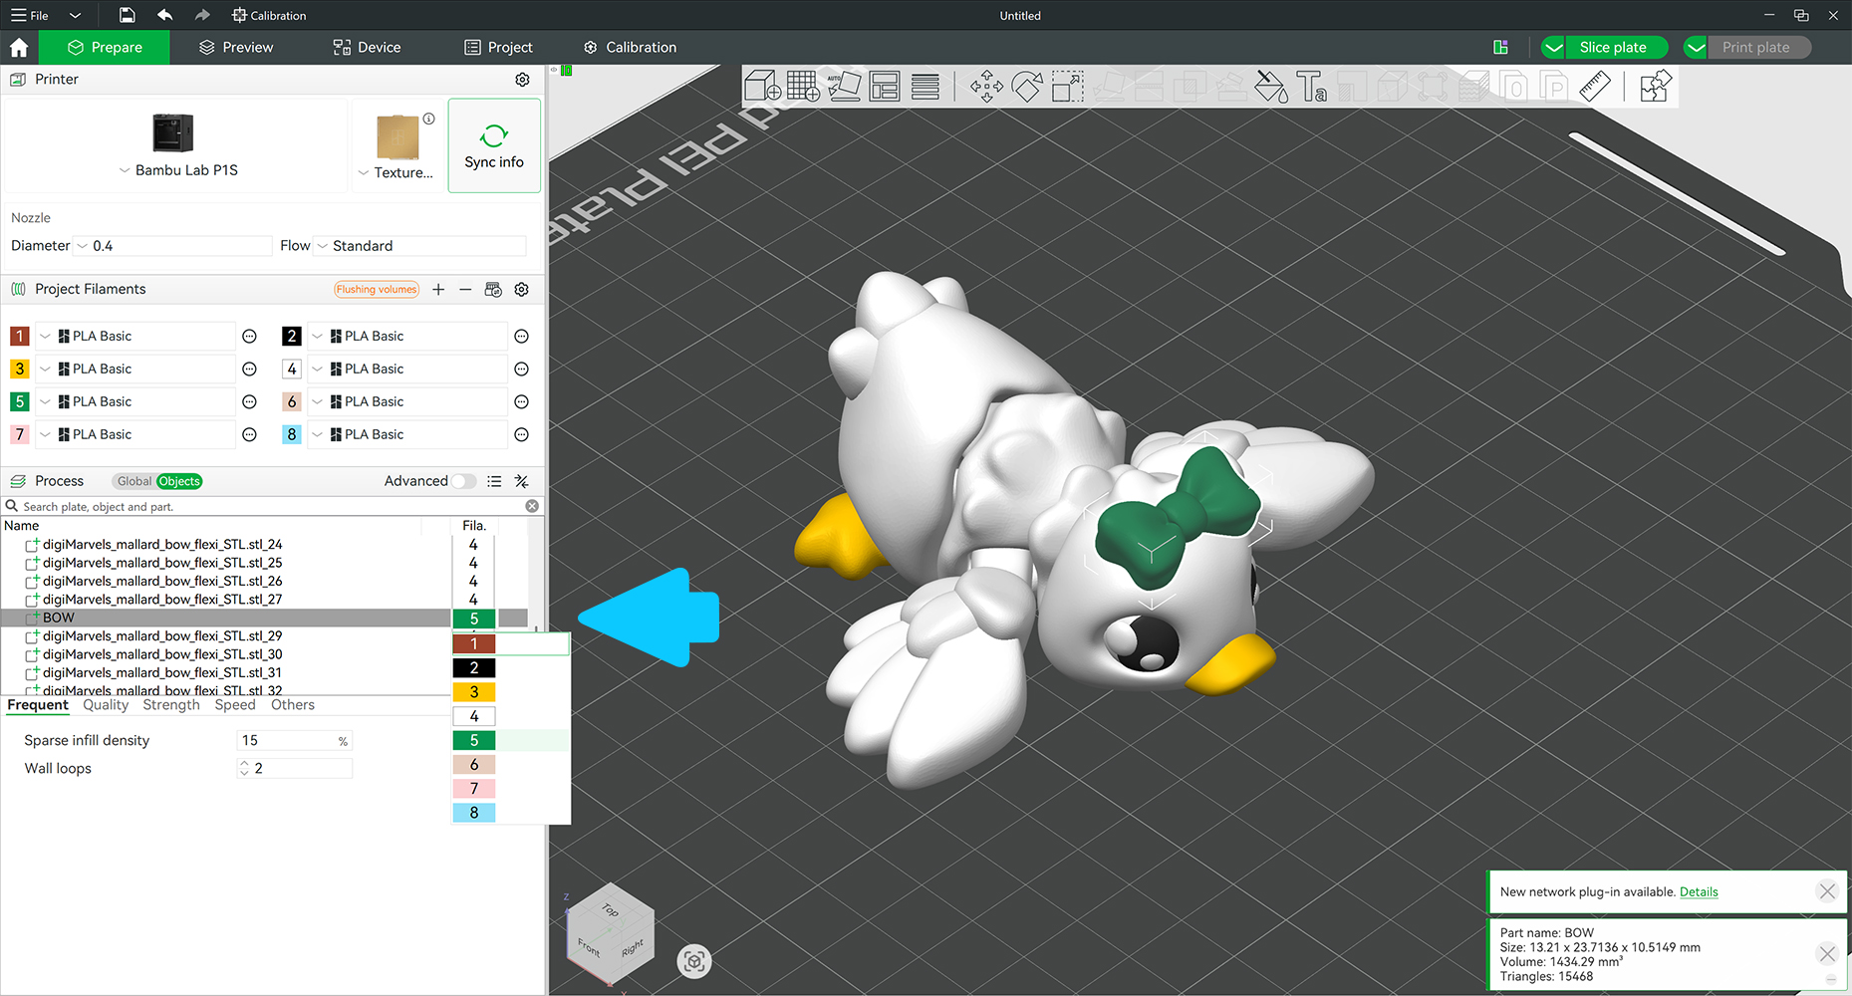Select tree item ending stl_29
Viewport: 1852px width, 996px height.
click(162, 636)
